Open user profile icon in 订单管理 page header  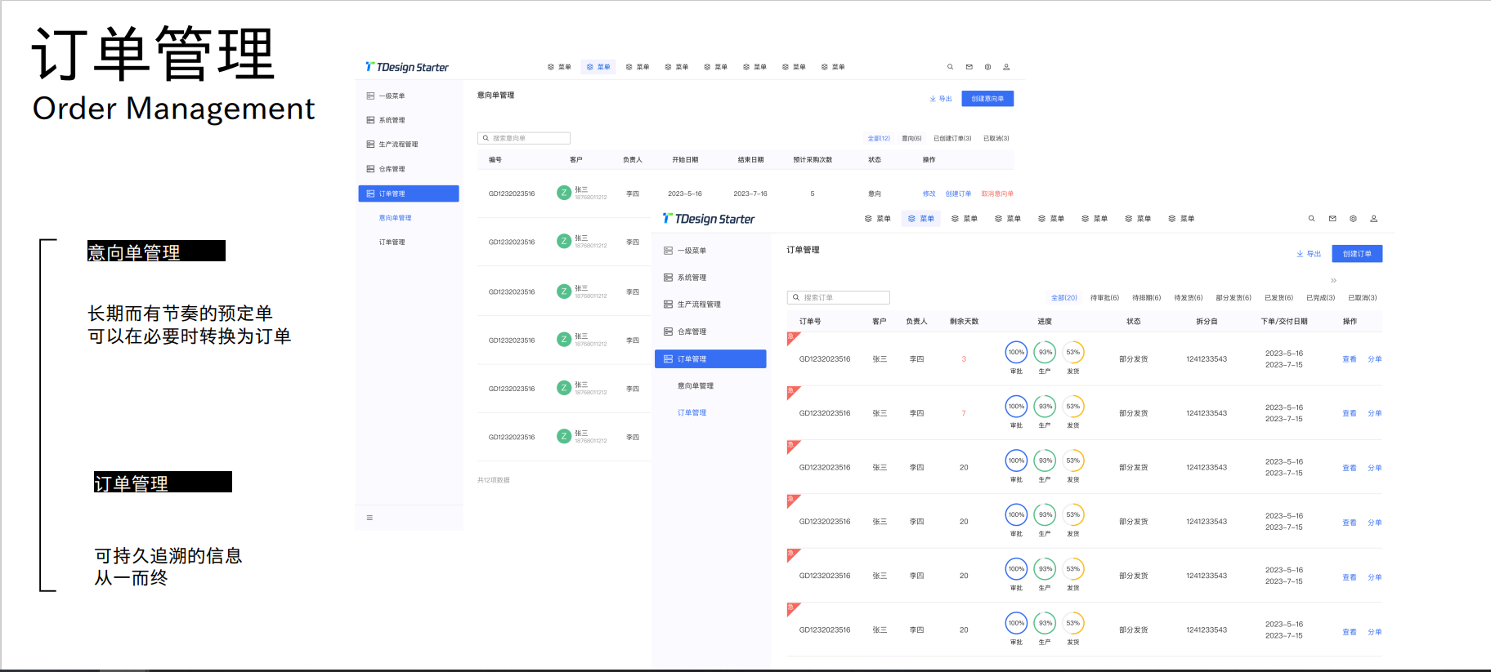[x=1374, y=219]
